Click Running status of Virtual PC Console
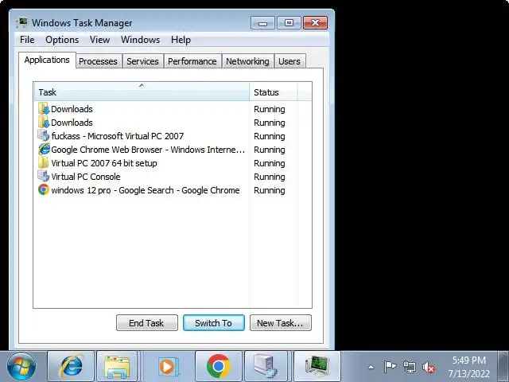 point(270,177)
